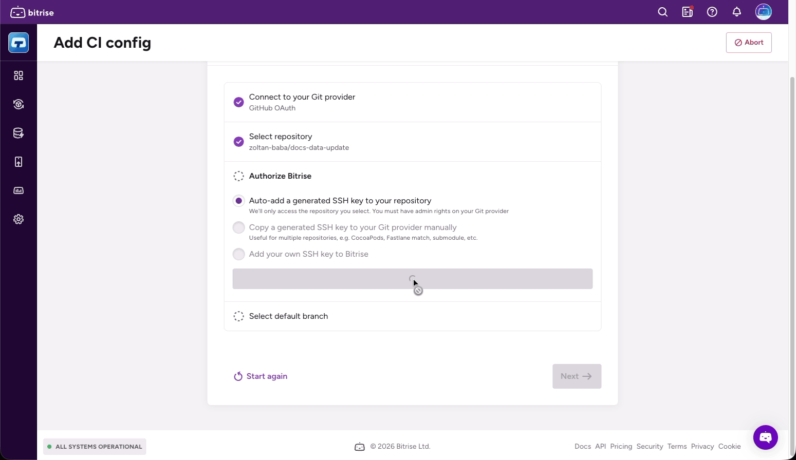Click the workspace logo in sidebar
This screenshot has width=796, height=460.
point(18,43)
